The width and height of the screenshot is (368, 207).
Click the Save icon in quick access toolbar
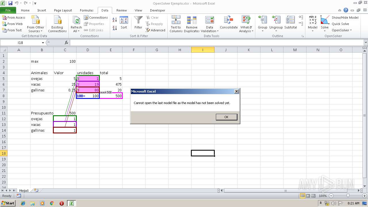(10, 3)
